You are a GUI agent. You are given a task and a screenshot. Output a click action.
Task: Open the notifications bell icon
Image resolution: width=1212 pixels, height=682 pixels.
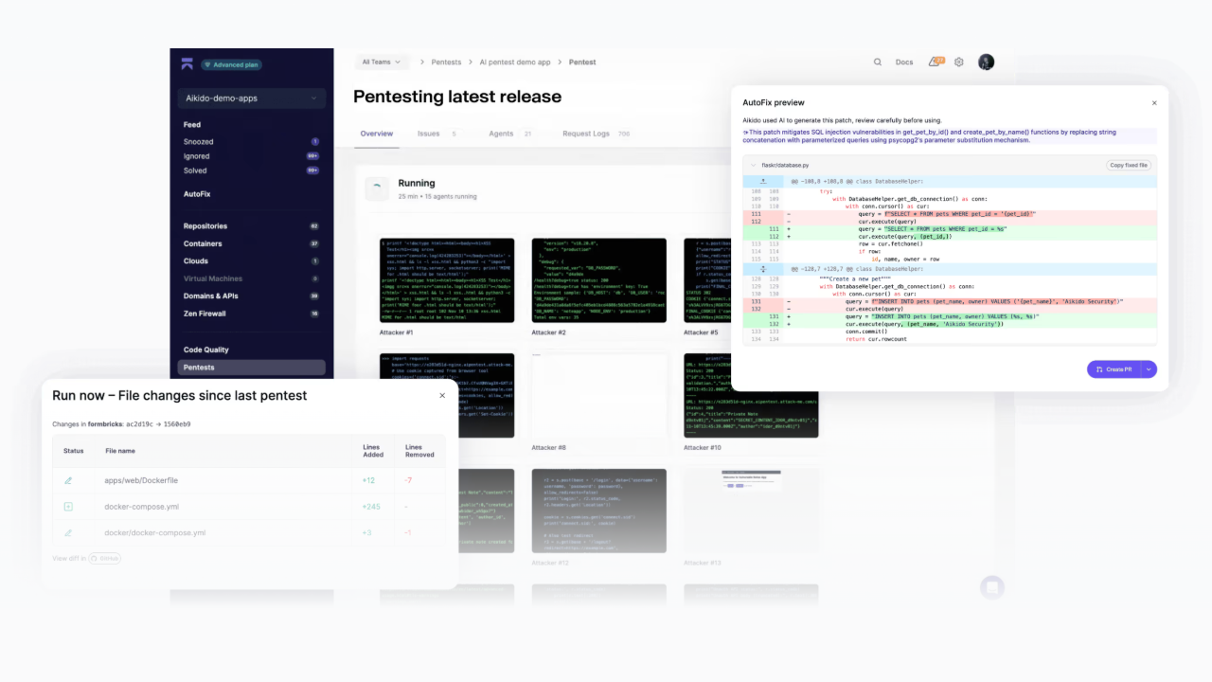pos(936,62)
